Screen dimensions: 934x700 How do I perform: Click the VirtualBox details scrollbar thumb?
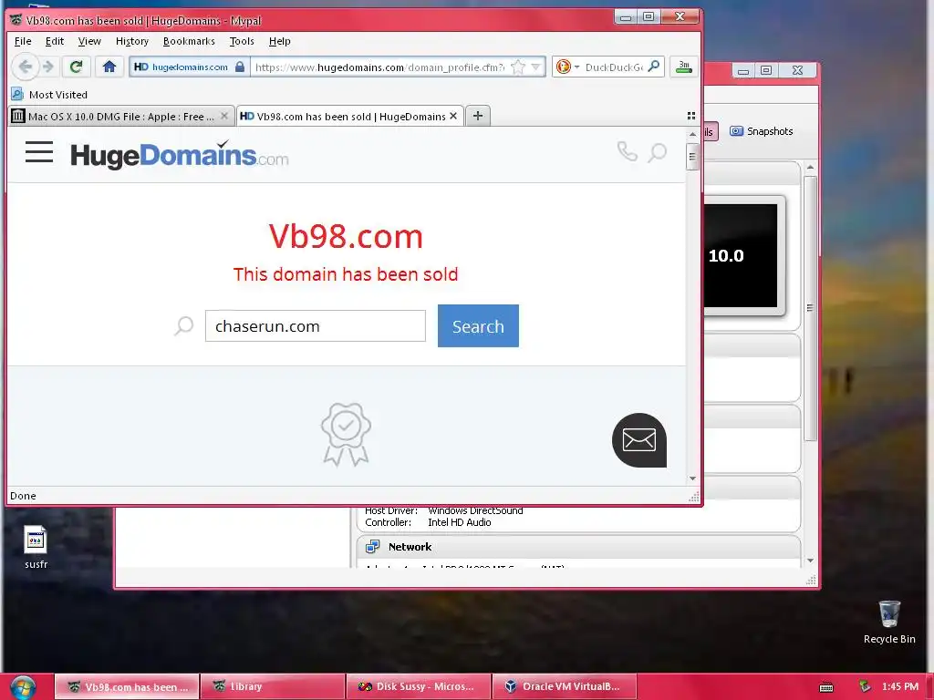810,308
